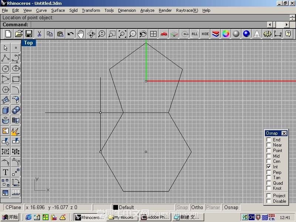The width and height of the screenshot is (296, 222).
Task: Select the Text T tool
Action: [x=6, y=172]
